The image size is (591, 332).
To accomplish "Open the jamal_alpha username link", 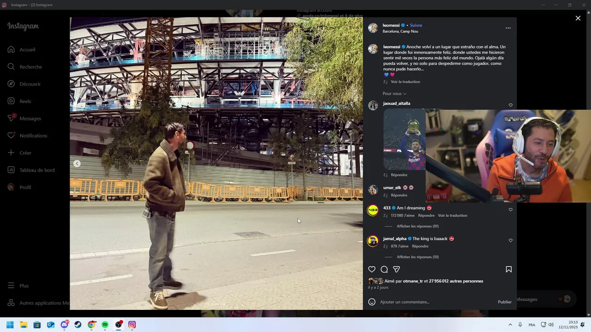I will 395,239.
